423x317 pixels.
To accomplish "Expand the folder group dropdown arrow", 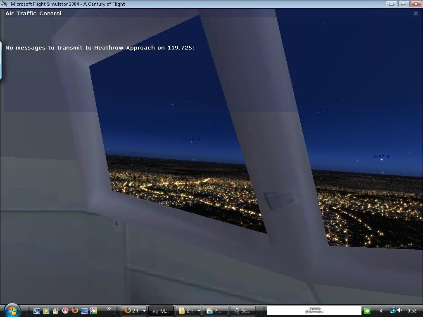I will tap(199, 311).
